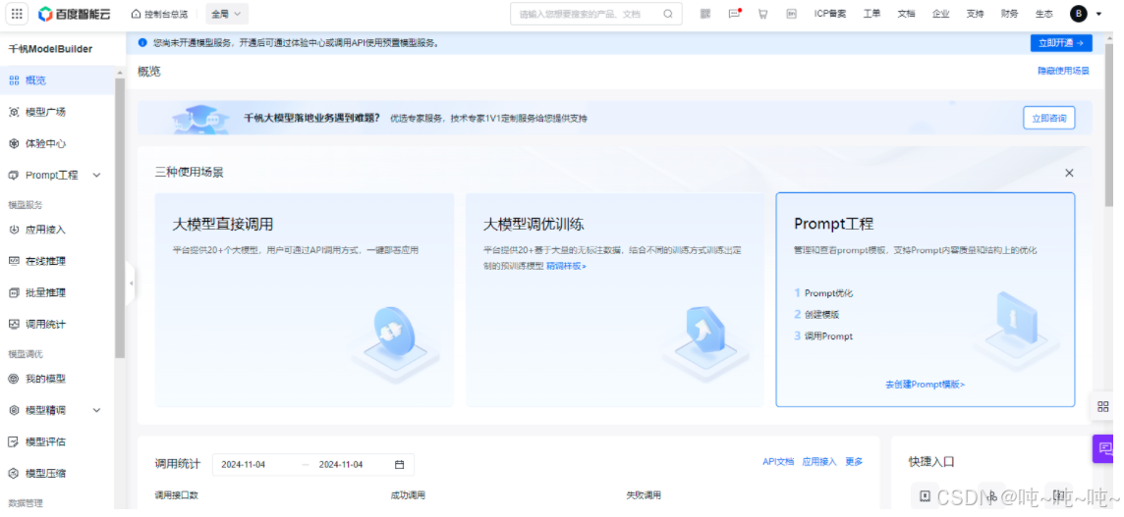Image resolution: width=1124 pixels, height=517 pixels.
Task: Expand the 模型精调 sidebar chevron
Action: tap(96, 410)
